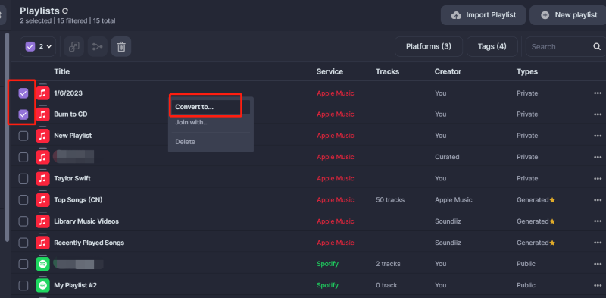Open the Platforms (3) filter

click(429, 47)
